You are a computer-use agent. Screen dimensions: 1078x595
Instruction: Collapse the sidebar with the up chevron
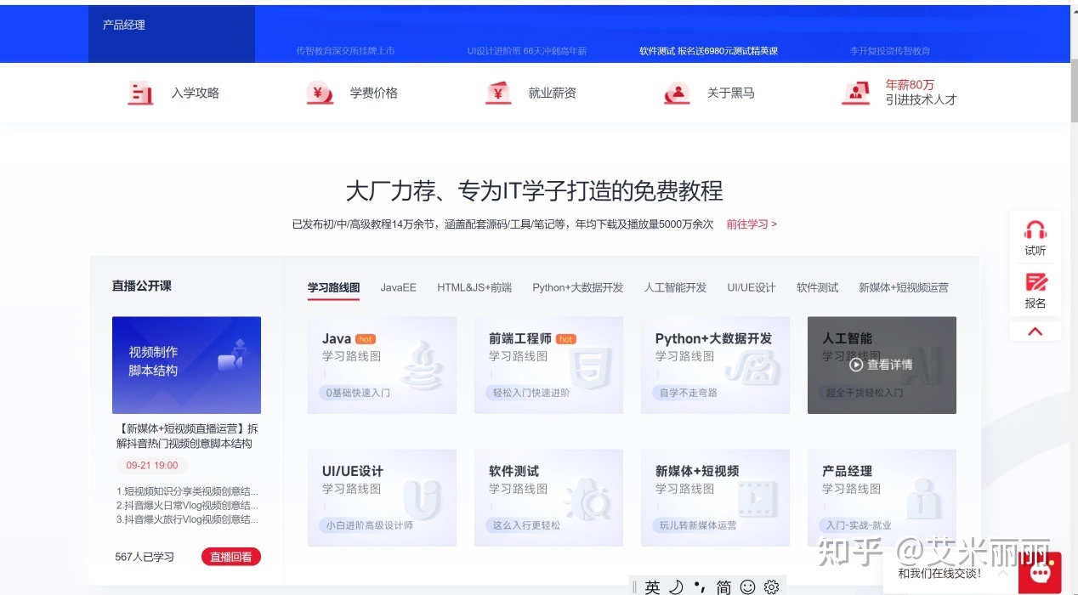[x=1035, y=331]
